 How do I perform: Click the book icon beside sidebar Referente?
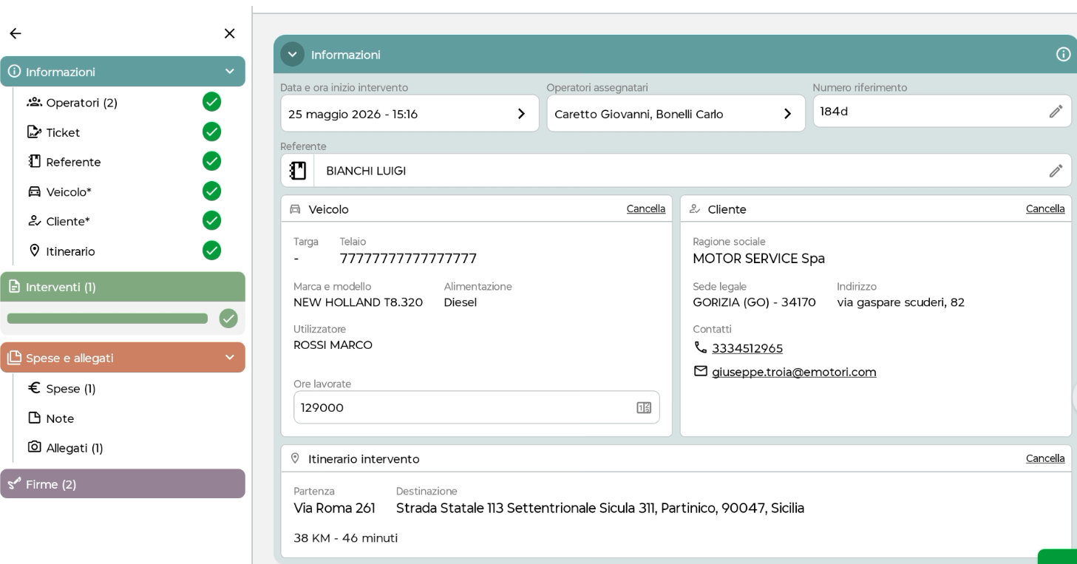34,161
